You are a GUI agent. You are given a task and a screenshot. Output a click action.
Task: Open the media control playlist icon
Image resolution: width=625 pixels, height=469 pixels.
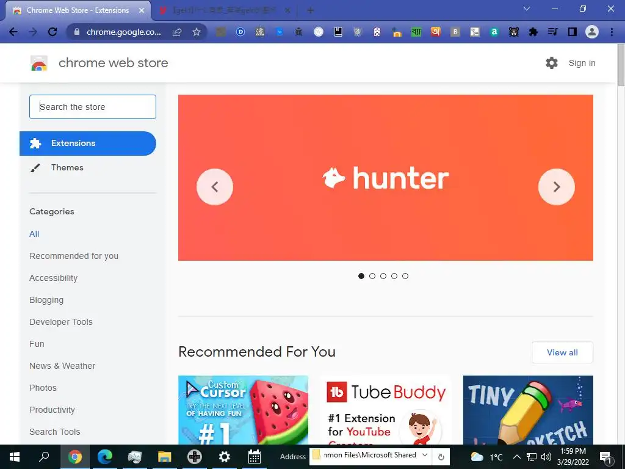tap(553, 32)
